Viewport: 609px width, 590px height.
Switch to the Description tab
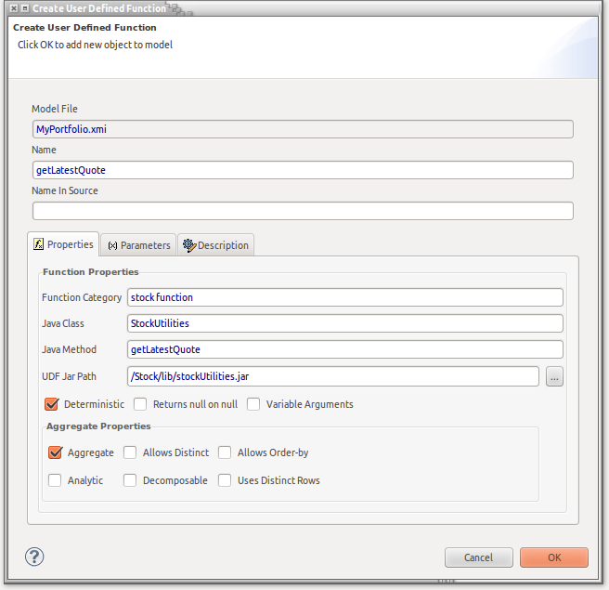click(x=216, y=245)
